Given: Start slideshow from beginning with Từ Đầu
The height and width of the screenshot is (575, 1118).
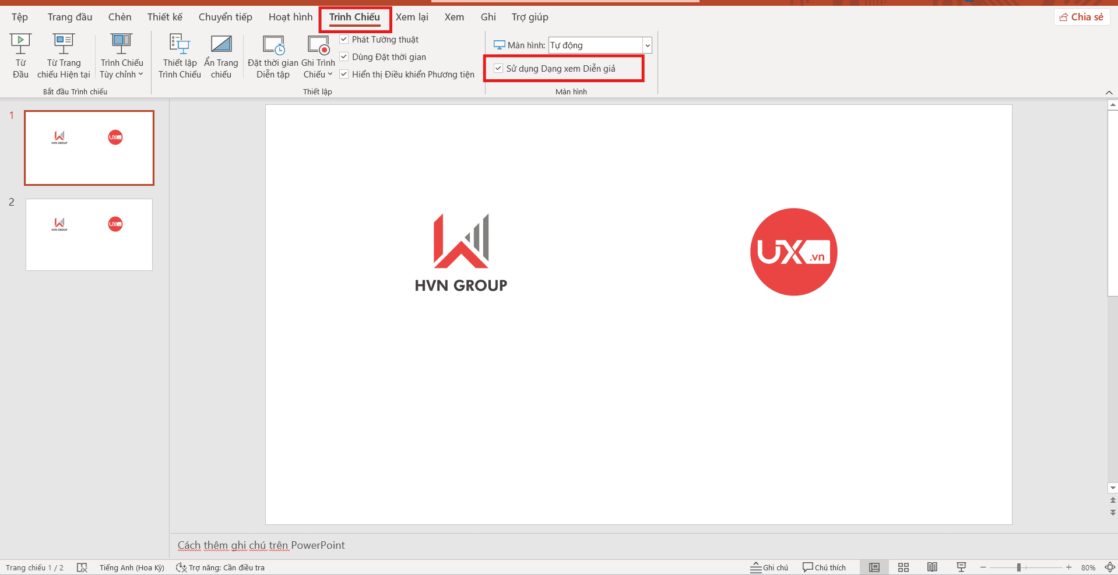Looking at the screenshot, I should (20, 55).
